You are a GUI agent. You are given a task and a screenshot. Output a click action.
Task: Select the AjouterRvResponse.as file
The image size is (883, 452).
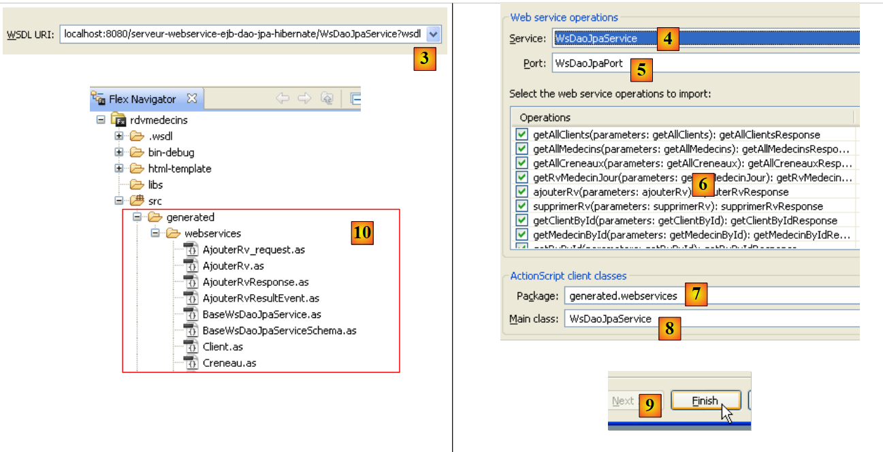[x=255, y=282]
